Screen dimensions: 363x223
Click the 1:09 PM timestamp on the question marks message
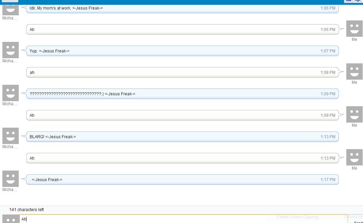point(328,94)
